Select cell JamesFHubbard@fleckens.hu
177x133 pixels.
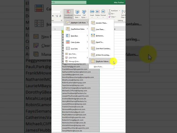[80, 93]
